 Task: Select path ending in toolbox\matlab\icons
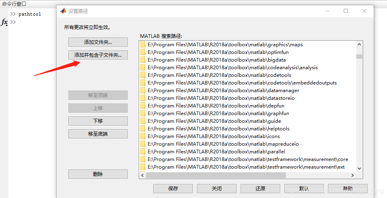(x=214, y=136)
